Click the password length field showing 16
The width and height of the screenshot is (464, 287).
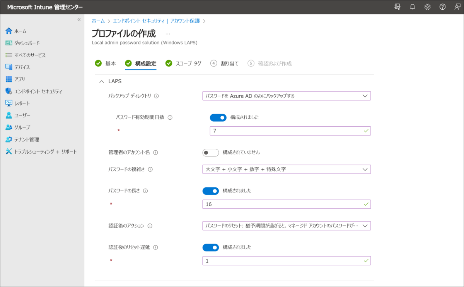click(x=287, y=204)
